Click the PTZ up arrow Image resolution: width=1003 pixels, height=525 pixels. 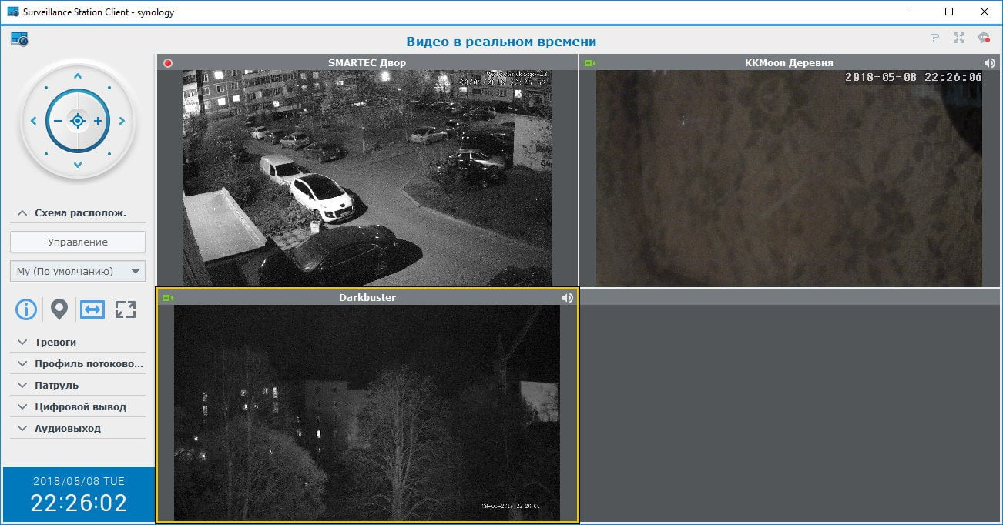78,76
